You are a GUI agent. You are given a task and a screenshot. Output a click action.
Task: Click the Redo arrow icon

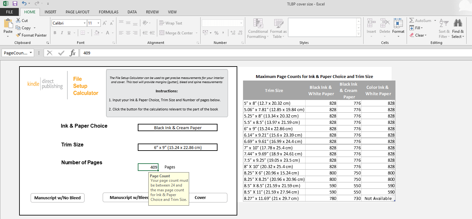pyautogui.click(x=37, y=4)
